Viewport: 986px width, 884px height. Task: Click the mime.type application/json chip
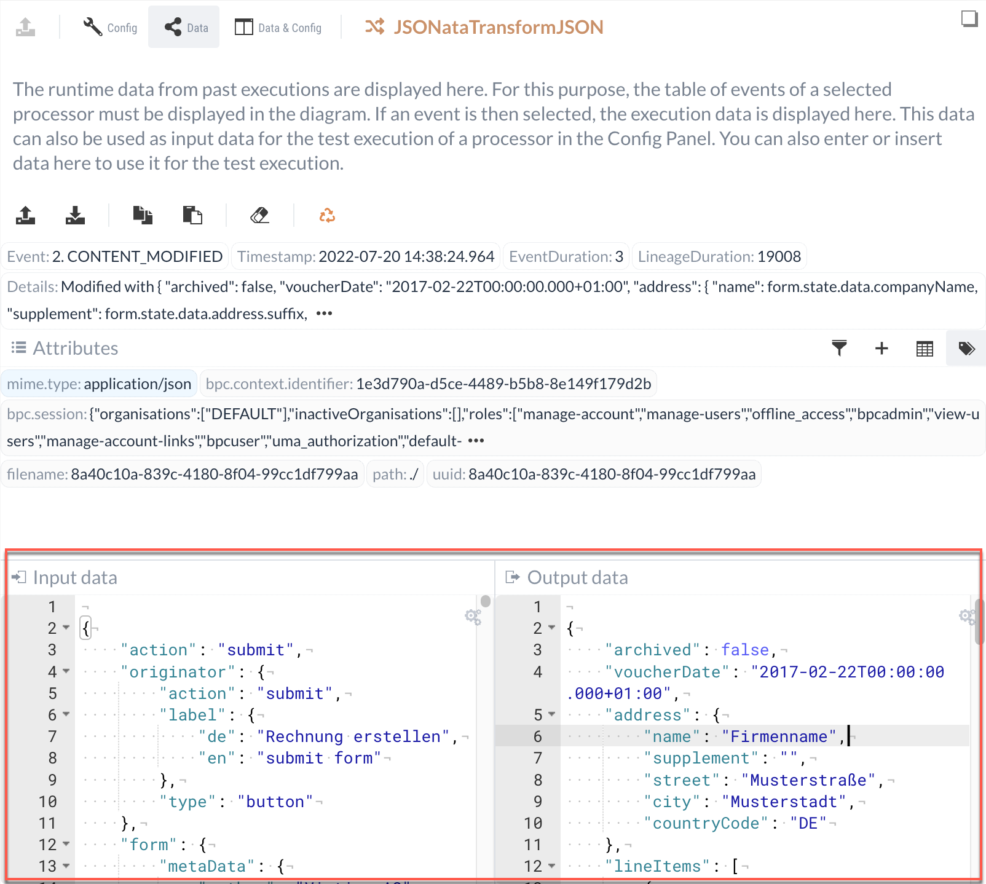point(99,384)
